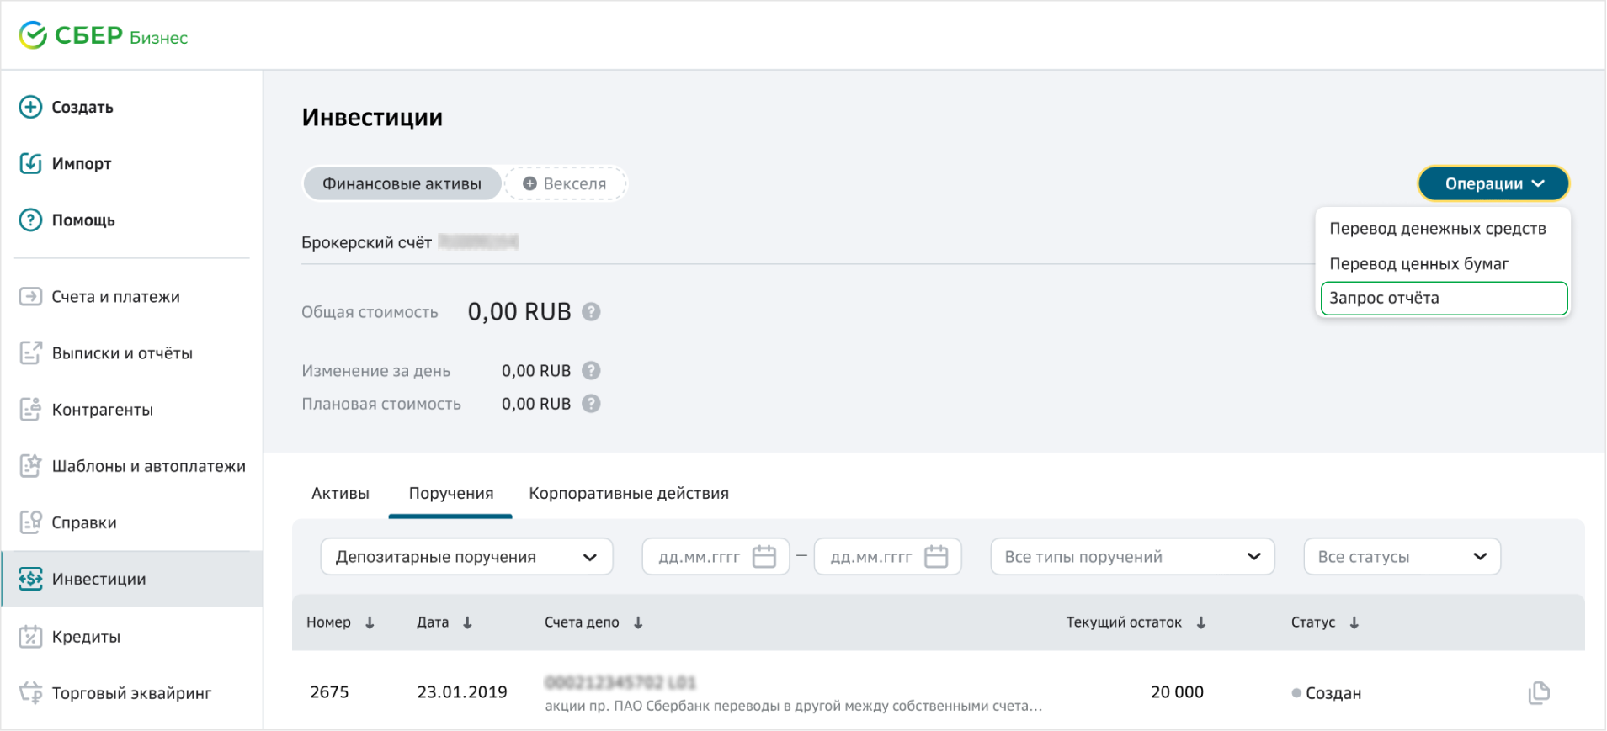Go to Счета и платежи

(116, 296)
